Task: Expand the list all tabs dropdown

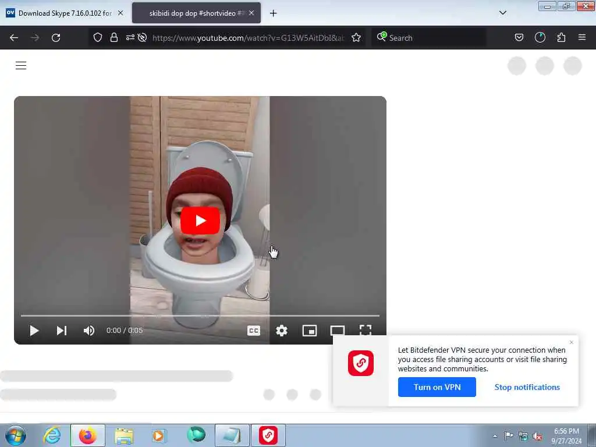Action: click(503, 13)
